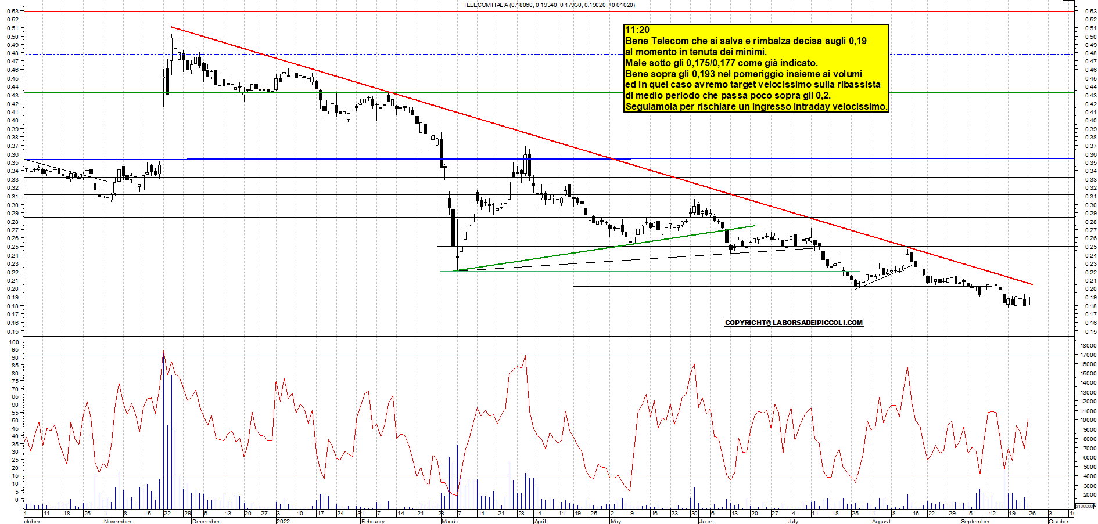Viewport: 1098px width, 524px height.
Task: Click the February label on the time axis
Action: (x=373, y=521)
